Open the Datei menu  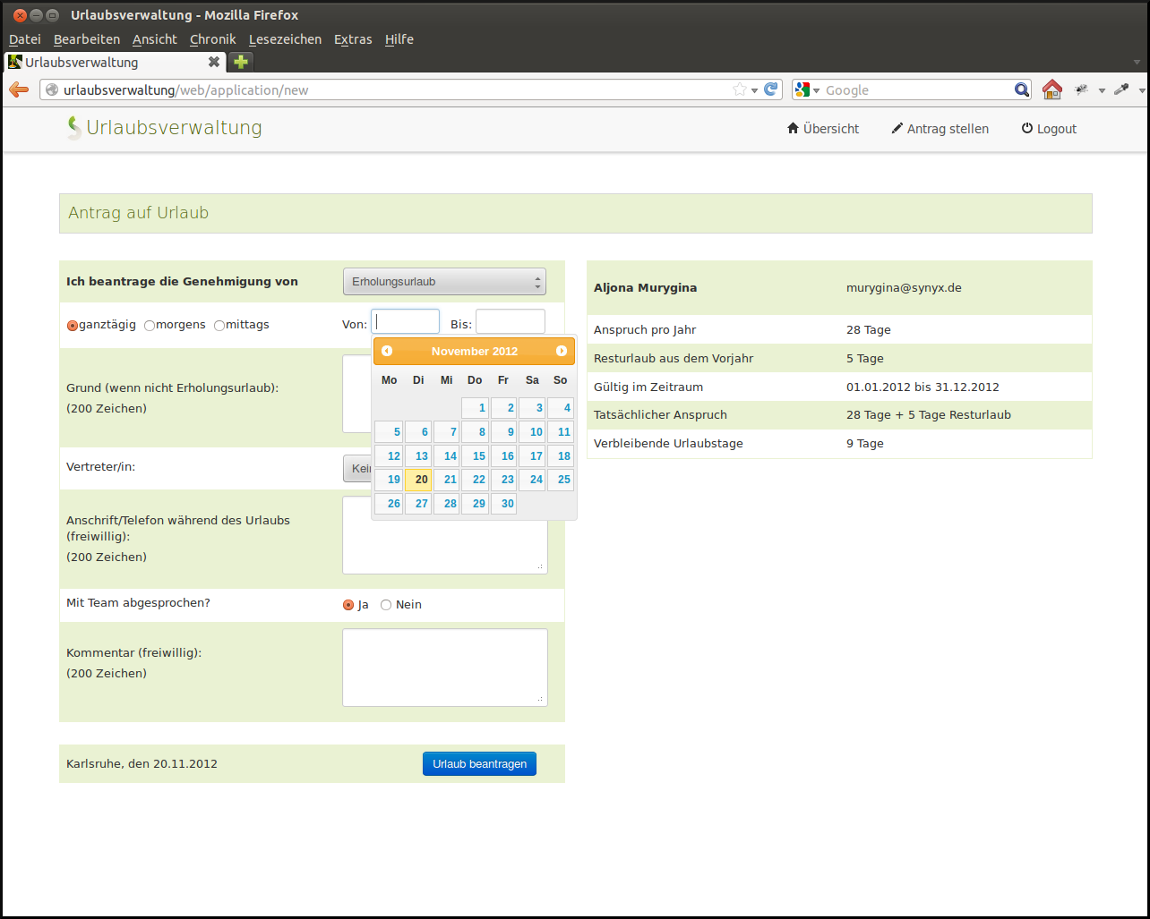tap(25, 39)
